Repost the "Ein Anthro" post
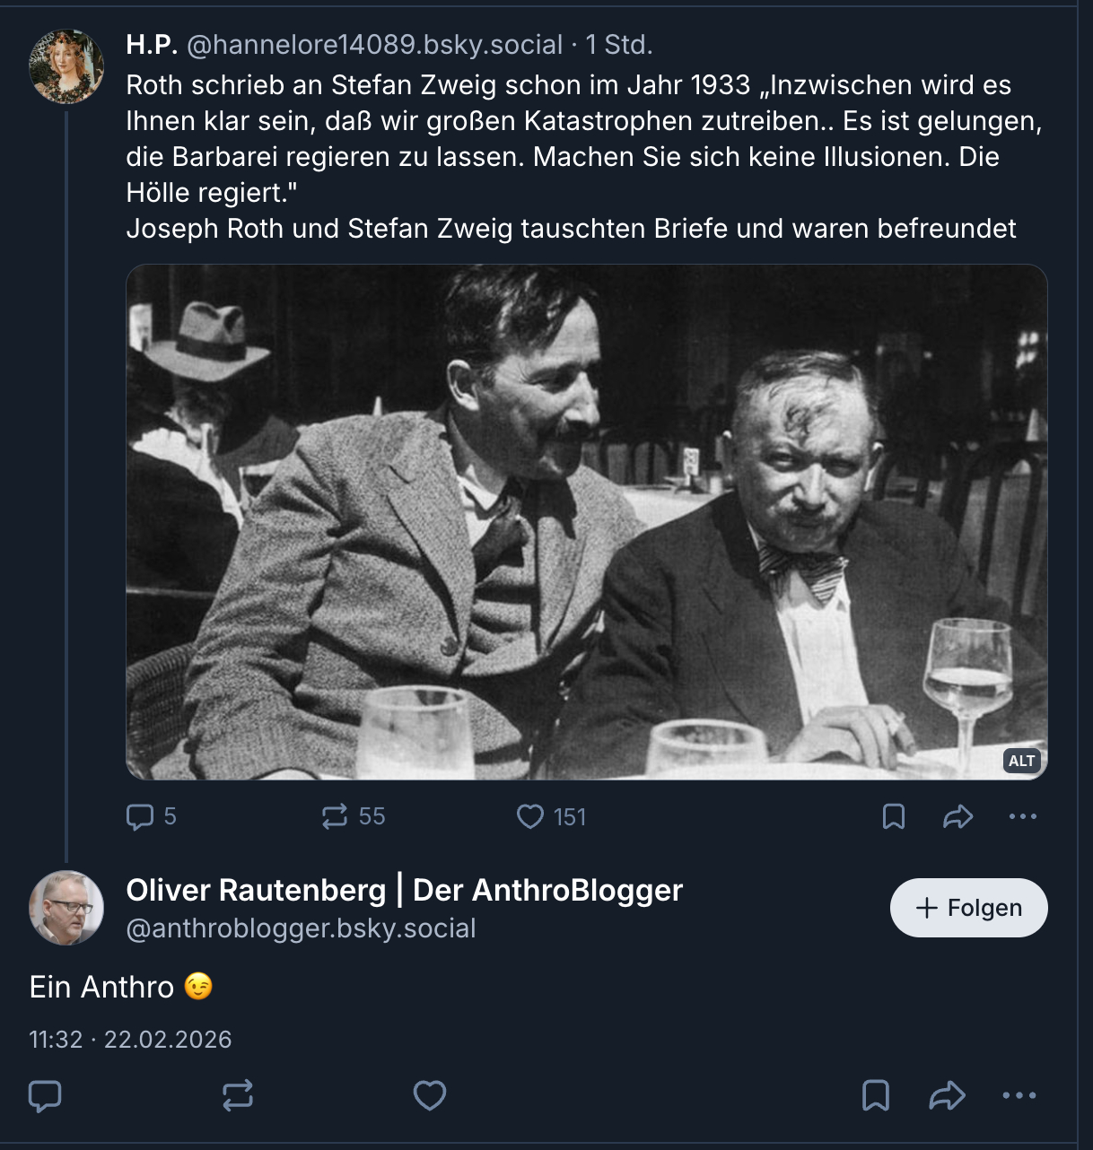Viewport: 1093px width, 1150px height. (238, 1095)
